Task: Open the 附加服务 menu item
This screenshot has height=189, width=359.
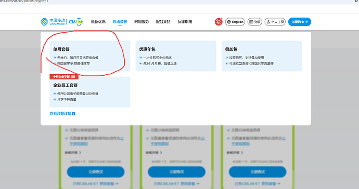Action: [x=142, y=22]
